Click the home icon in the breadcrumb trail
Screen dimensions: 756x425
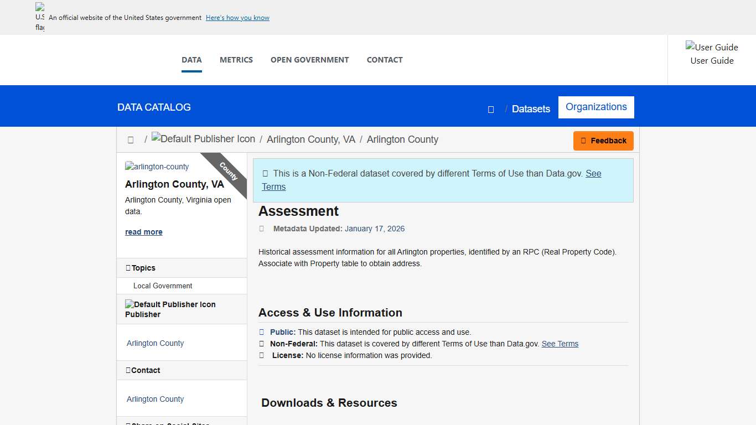click(131, 139)
